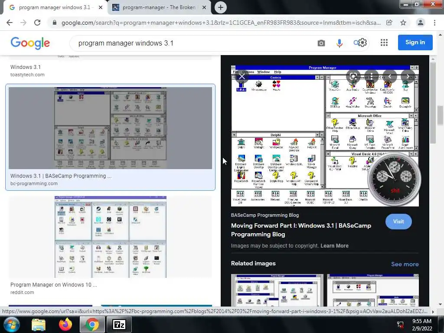This screenshot has height=333, width=444.
Task: Open preview image more options menu
Action: [x=371, y=76]
